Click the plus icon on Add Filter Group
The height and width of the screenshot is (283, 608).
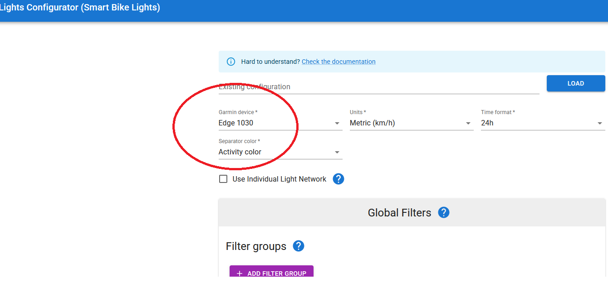pyautogui.click(x=240, y=273)
